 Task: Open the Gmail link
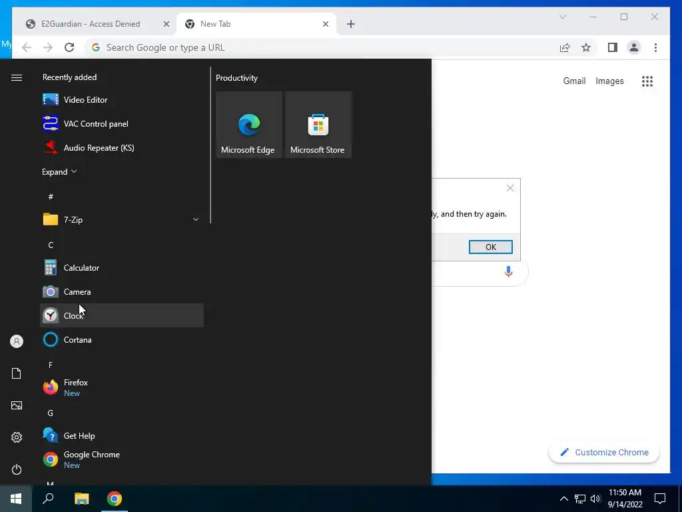pos(574,81)
